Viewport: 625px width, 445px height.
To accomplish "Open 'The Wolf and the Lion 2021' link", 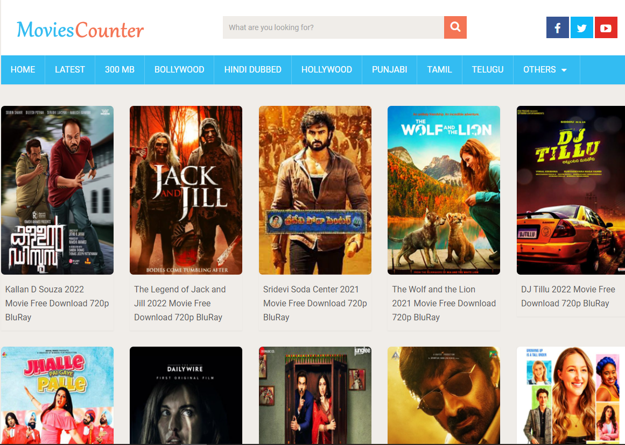I will pyautogui.click(x=444, y=303).
